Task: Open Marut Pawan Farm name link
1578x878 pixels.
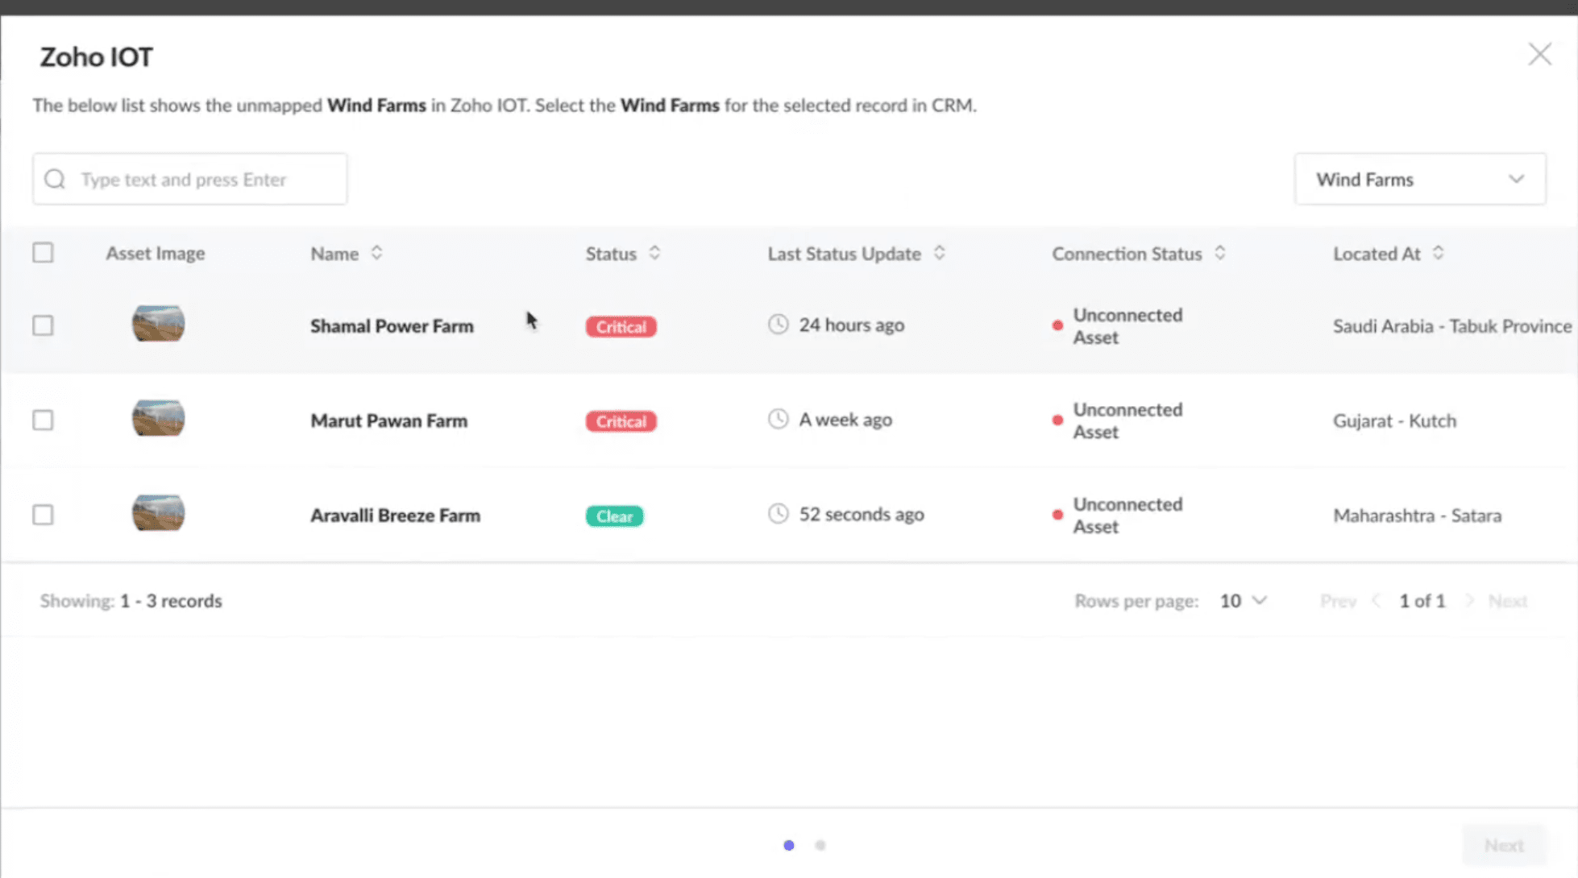Action: (x=388, y=420)
